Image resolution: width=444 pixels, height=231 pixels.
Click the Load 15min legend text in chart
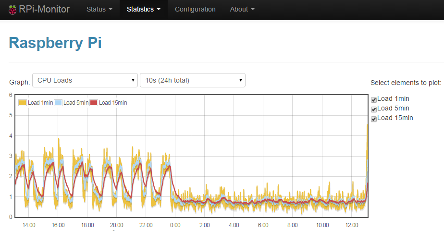[x=113, y=103]
